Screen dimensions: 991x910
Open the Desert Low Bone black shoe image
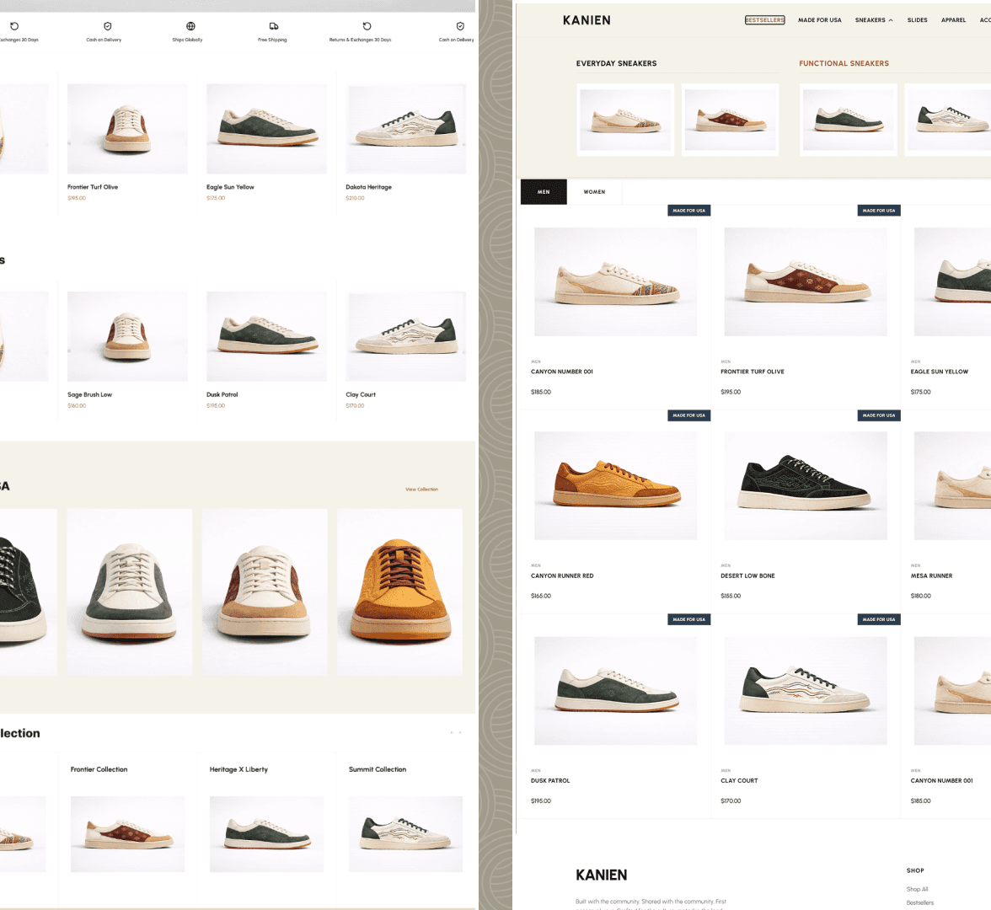pos(806,485)
